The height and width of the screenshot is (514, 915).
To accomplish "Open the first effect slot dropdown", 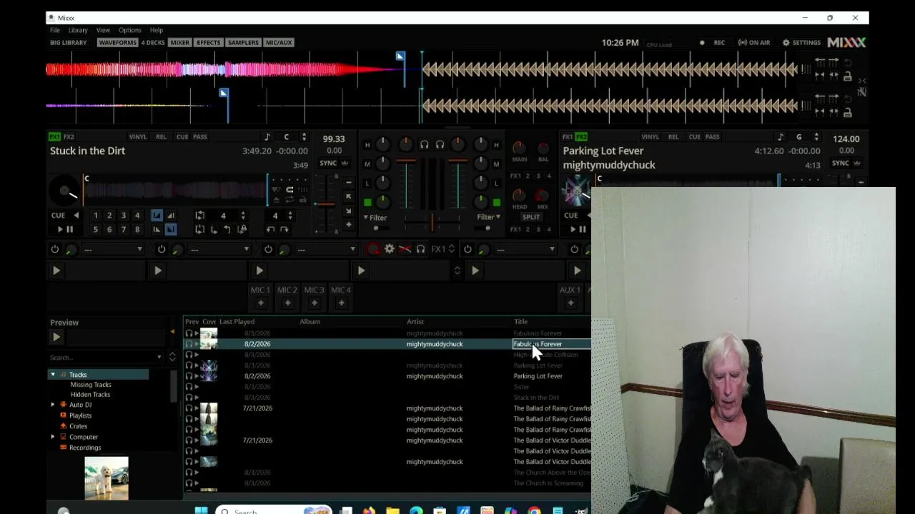I will click(114, 249).
